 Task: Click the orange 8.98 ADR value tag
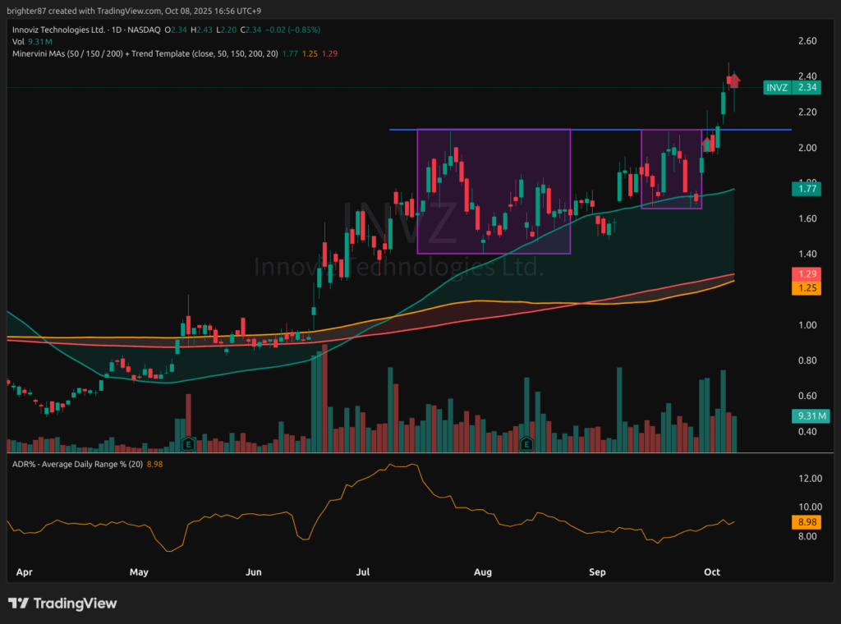coord(808,521)
